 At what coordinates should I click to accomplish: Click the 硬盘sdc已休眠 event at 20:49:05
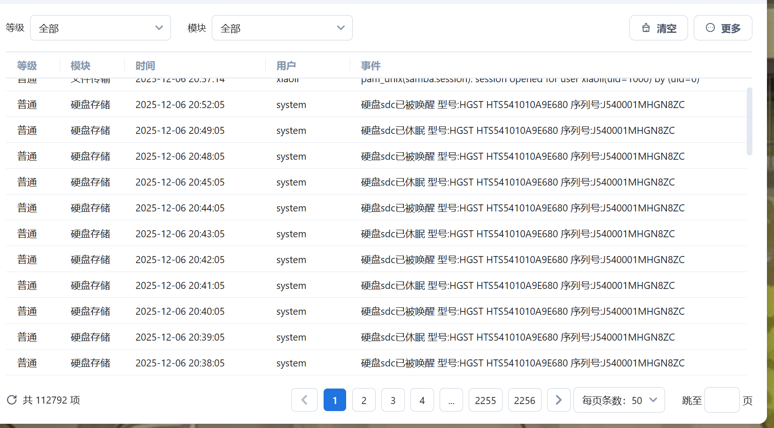click(518, 131)
